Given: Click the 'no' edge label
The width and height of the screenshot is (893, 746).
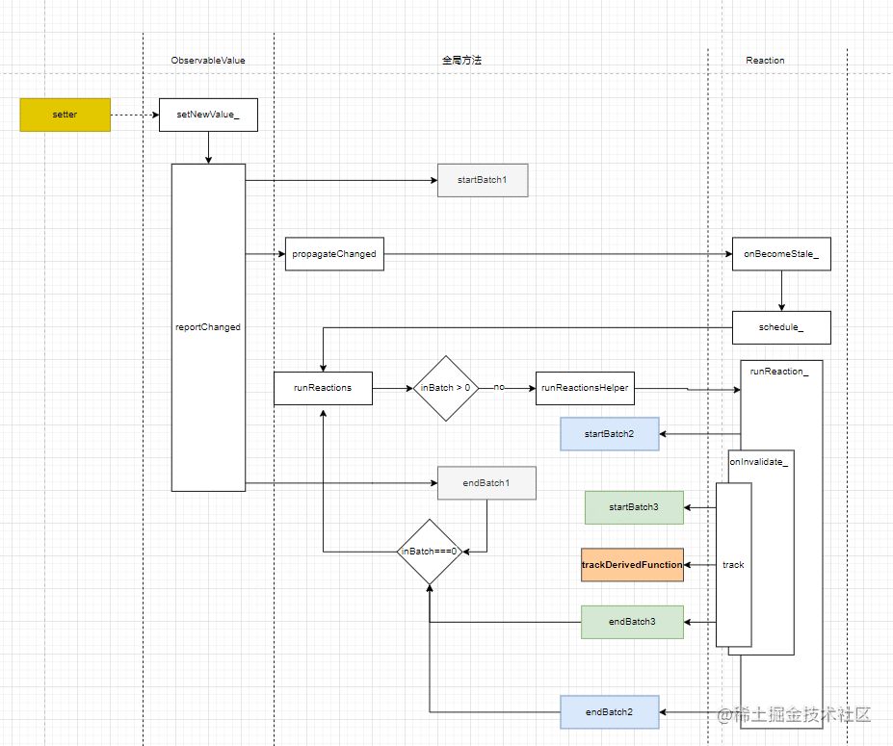Looking at the screenshot, I should point(499,387).
